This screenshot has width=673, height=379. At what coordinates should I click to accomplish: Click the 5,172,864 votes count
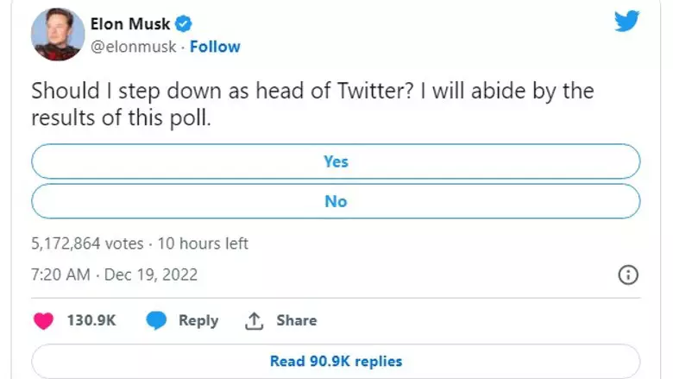[86, 243]
